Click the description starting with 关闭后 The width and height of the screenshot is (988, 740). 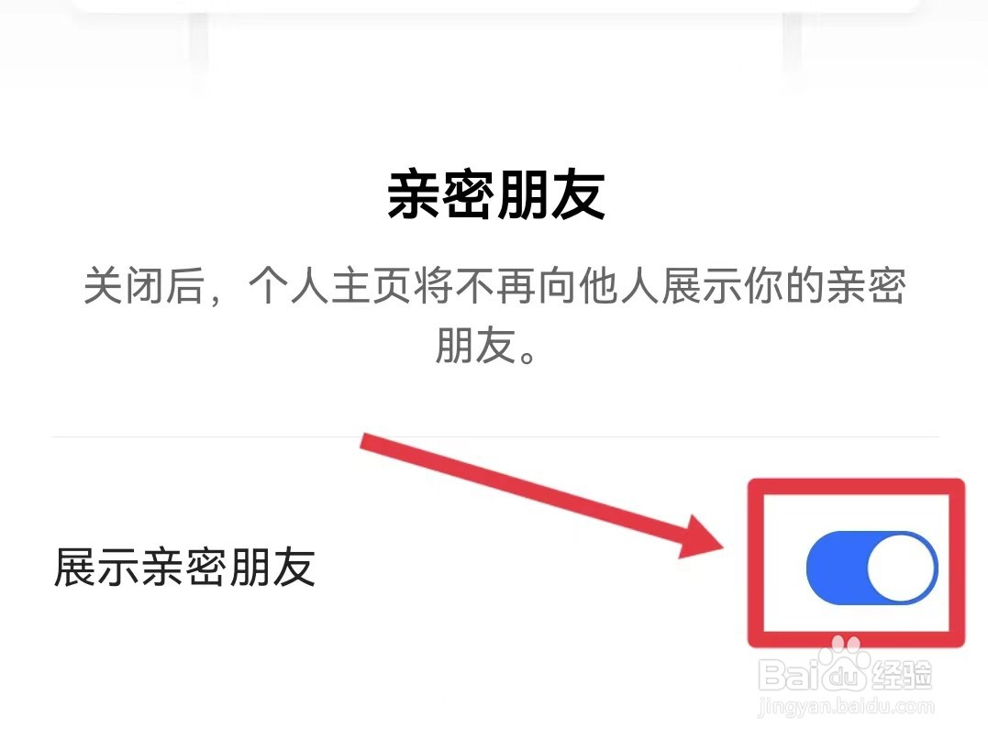click(495, 316)
